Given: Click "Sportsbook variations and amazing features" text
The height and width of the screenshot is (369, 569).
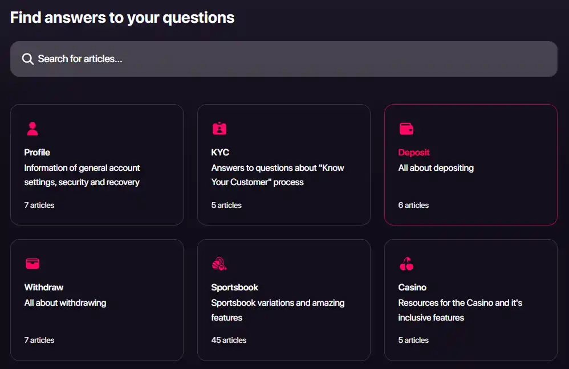Looking at the screenshot, I should click(x=278, y=310).
